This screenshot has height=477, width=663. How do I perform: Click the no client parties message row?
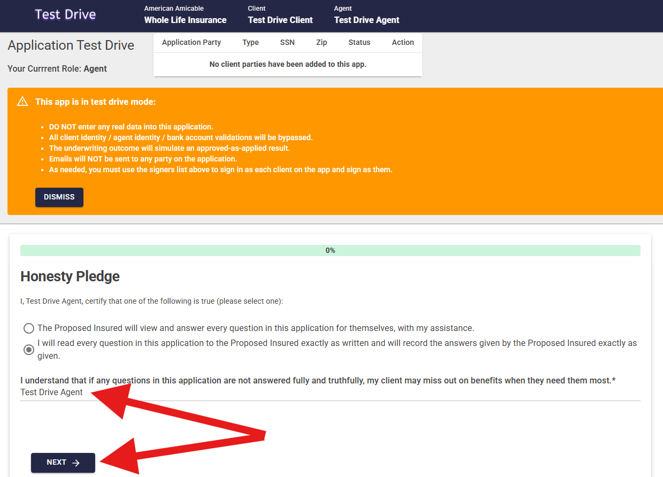pos(288,64)
